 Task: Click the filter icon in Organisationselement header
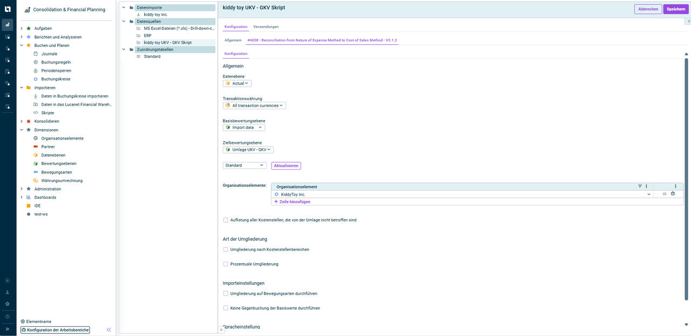coord(640,186)
